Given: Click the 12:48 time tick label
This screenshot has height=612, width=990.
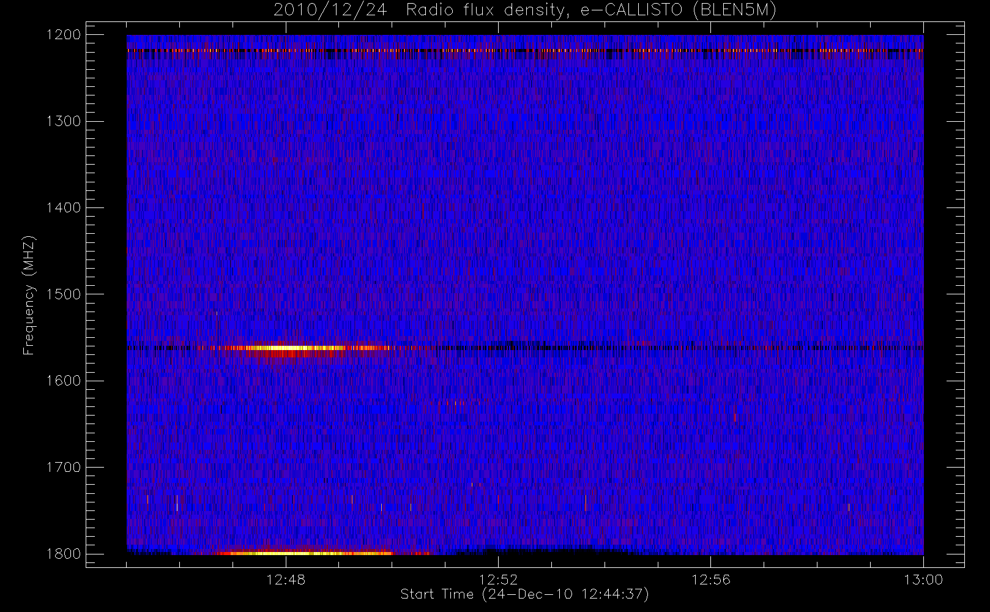Looking at the screenshot, I should click(x=286, y=579).
